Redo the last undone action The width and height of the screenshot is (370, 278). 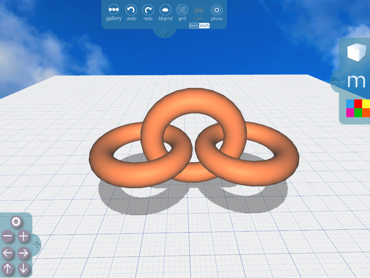tap(148, 13)
